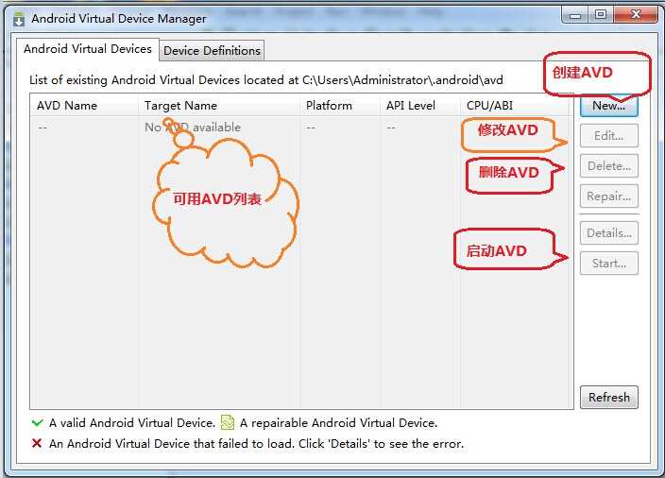Click the Repair... button
This screenshot has width=665, height=478.
pos(608,196)
